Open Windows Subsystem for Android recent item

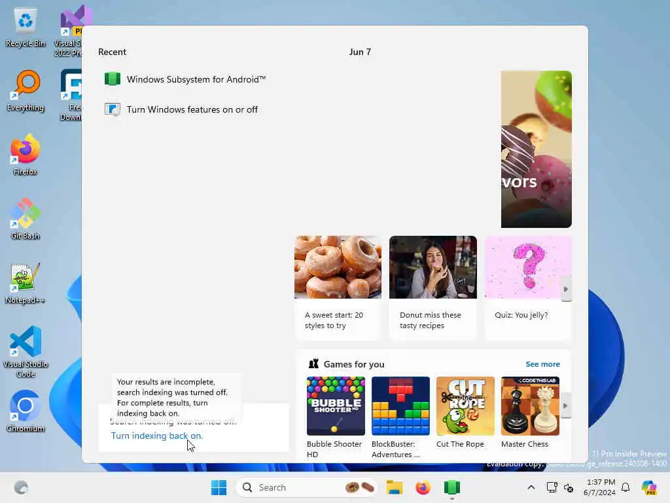click(x=185, y=79)
